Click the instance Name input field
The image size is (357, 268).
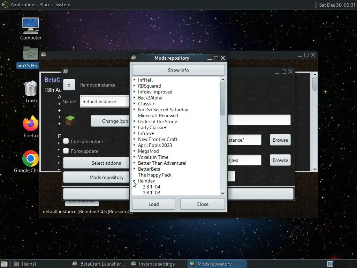coord(105,102)
